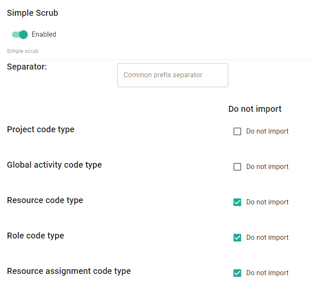Viewport: 312px width, 288px height.
Task: Click the 'Project code type' row label
Action: 41,130
